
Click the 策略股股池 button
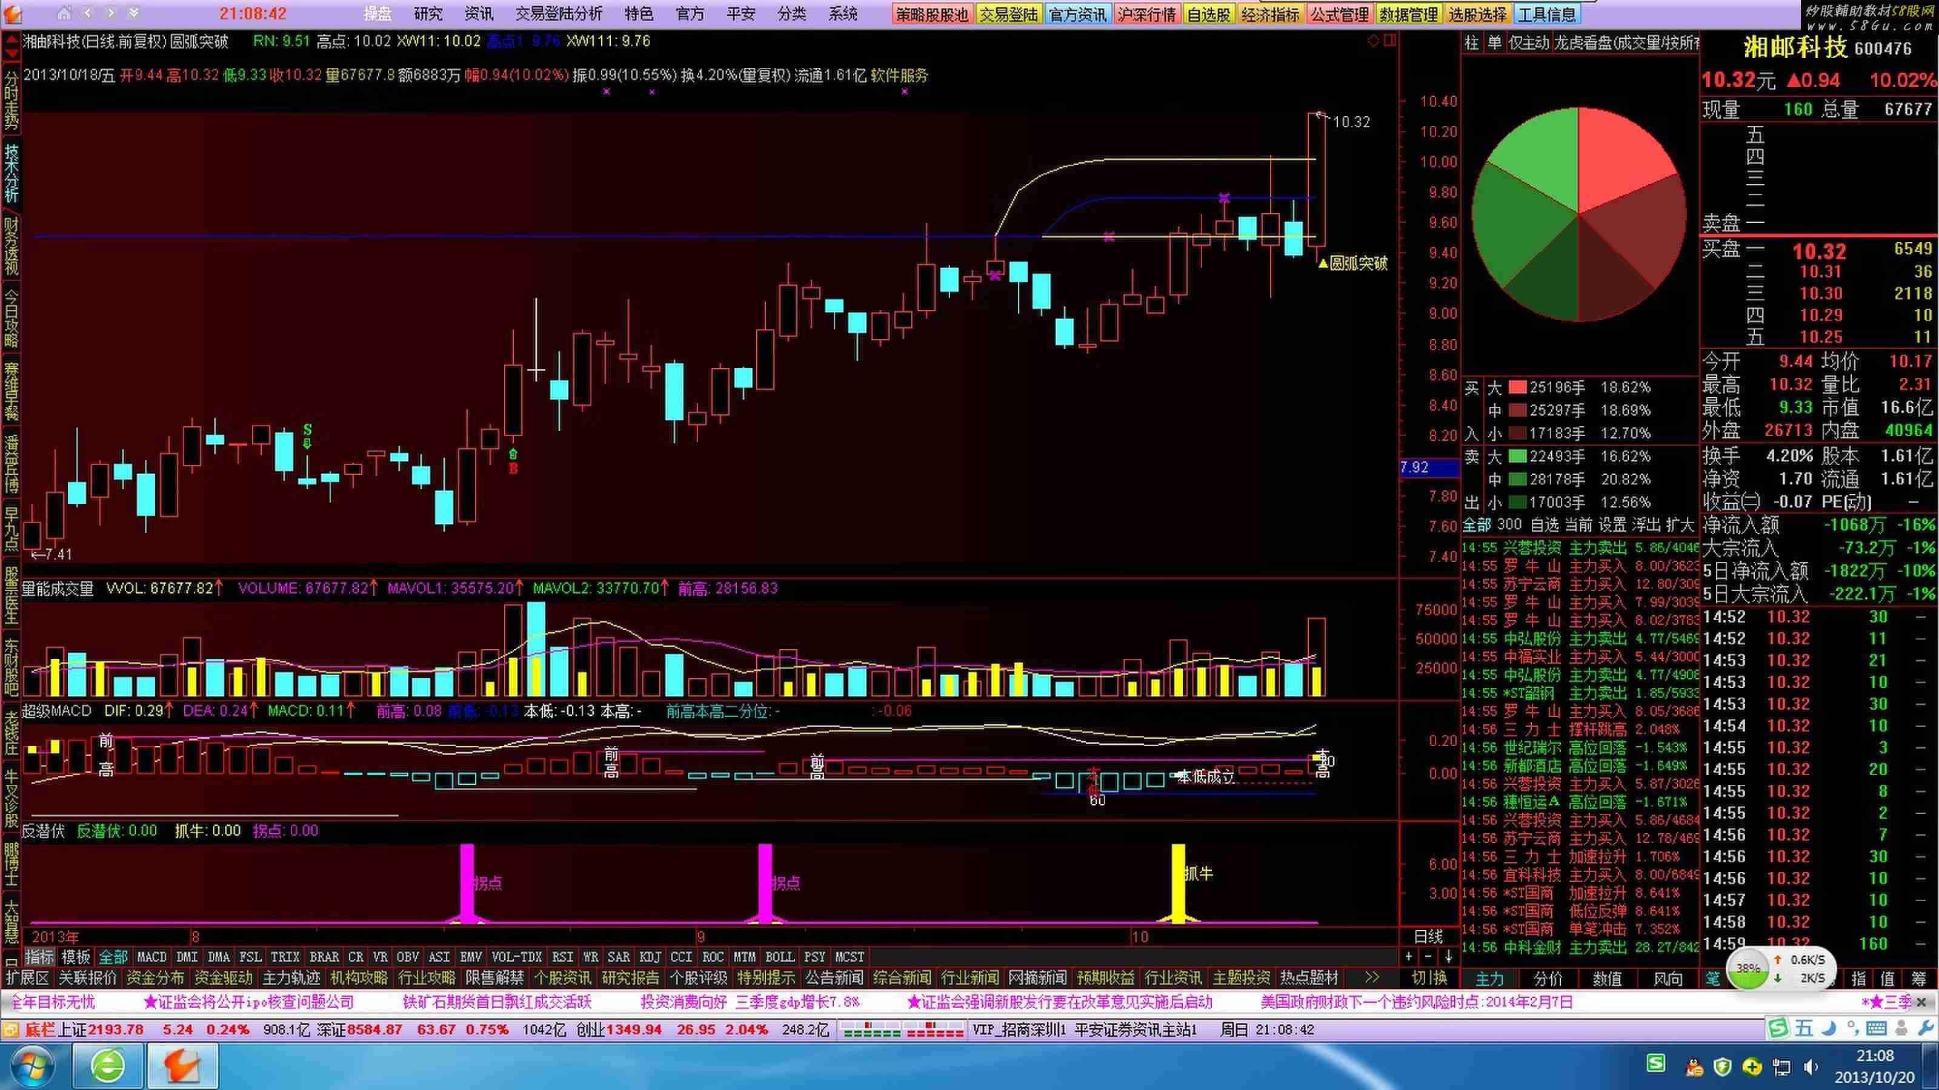coord(932,15)
